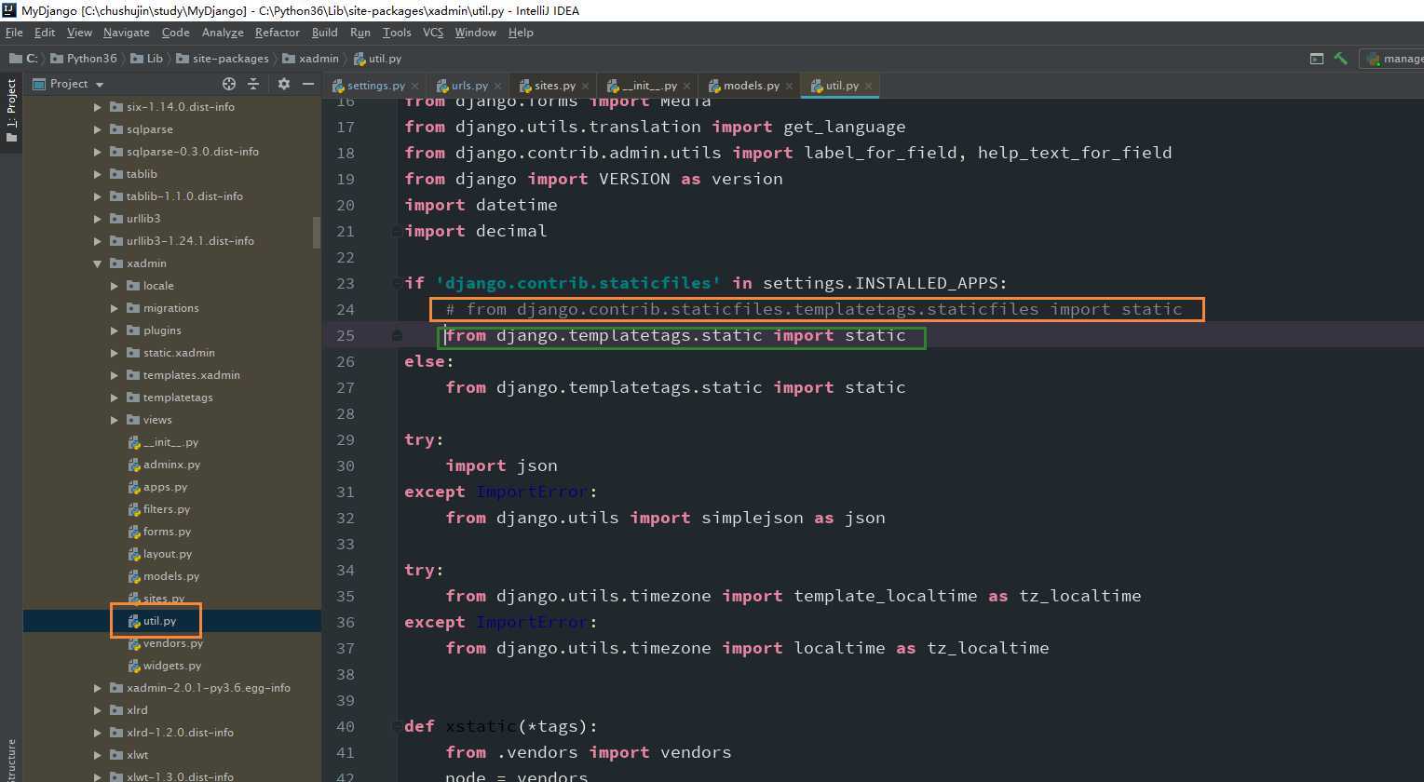Expand the sqlparse folder
Screen dimensions: 1424x782
click(98, 129)
